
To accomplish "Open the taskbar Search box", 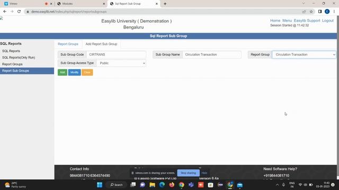I will click(x=117, y=185).
